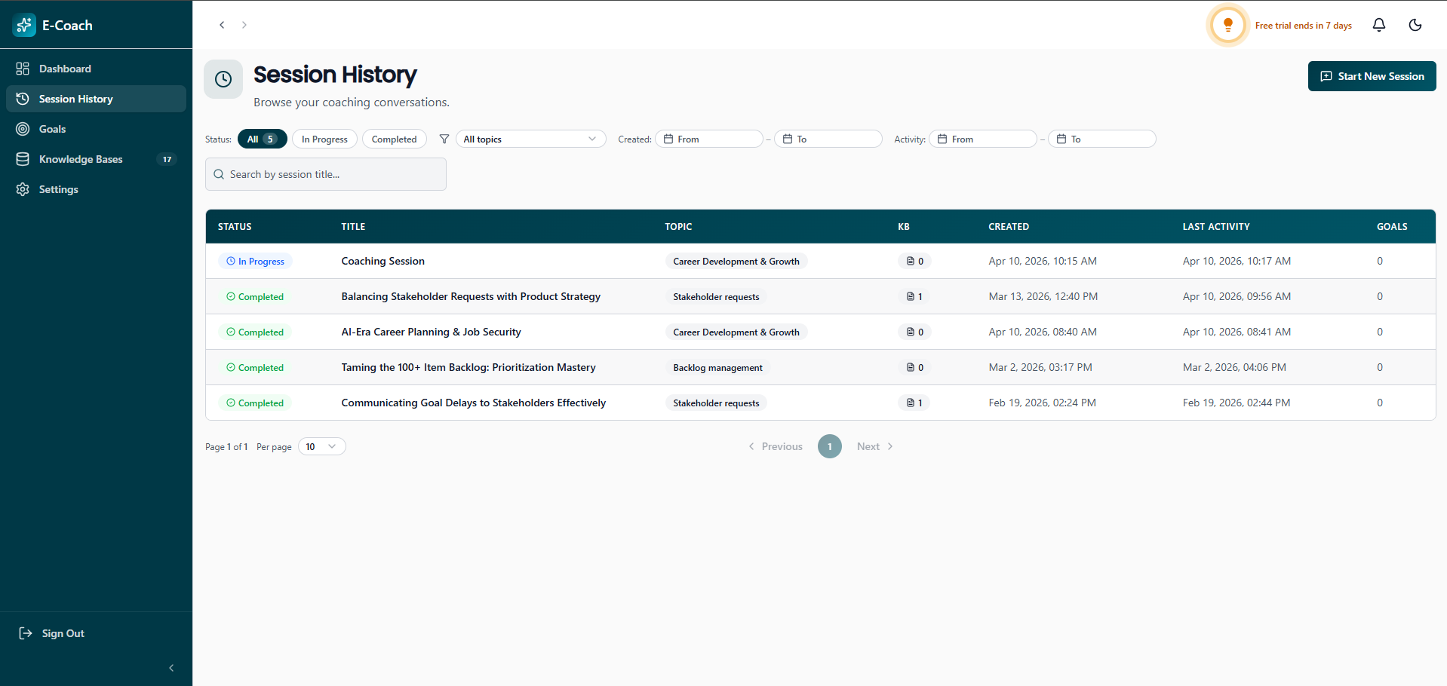
Task: Click the lightbulb trial icon
Action: (x=1228, y=25)
